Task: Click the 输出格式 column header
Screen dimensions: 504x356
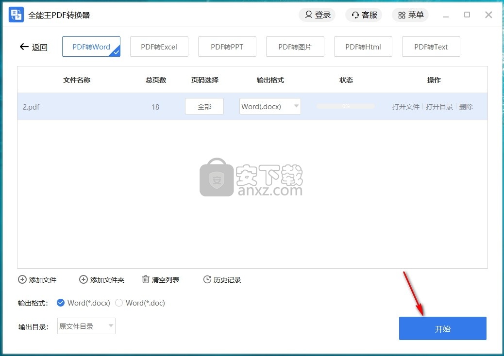Action: [x=270, y=80]
